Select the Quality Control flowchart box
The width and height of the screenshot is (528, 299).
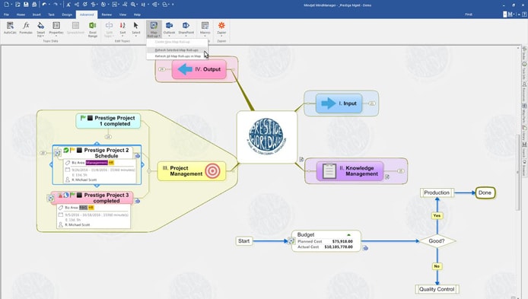coord(437,289)
